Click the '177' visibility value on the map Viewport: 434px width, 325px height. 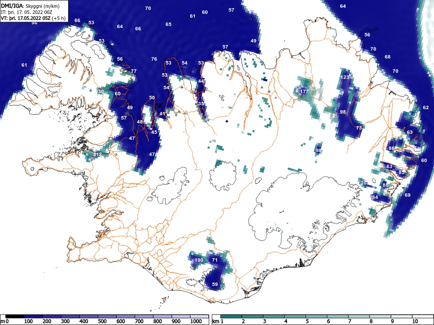pos(304,91)
